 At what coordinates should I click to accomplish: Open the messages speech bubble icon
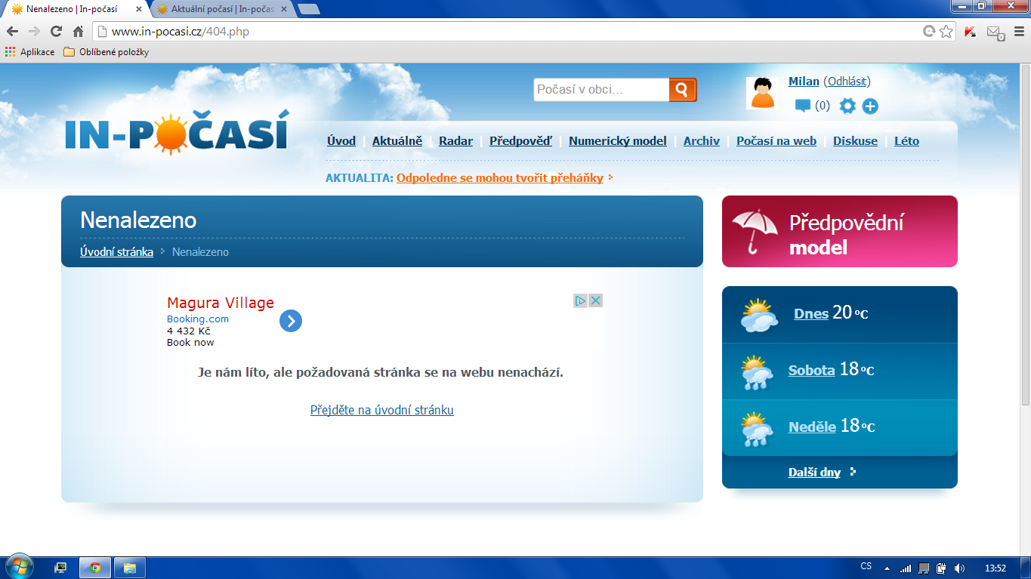coord(802,106)
